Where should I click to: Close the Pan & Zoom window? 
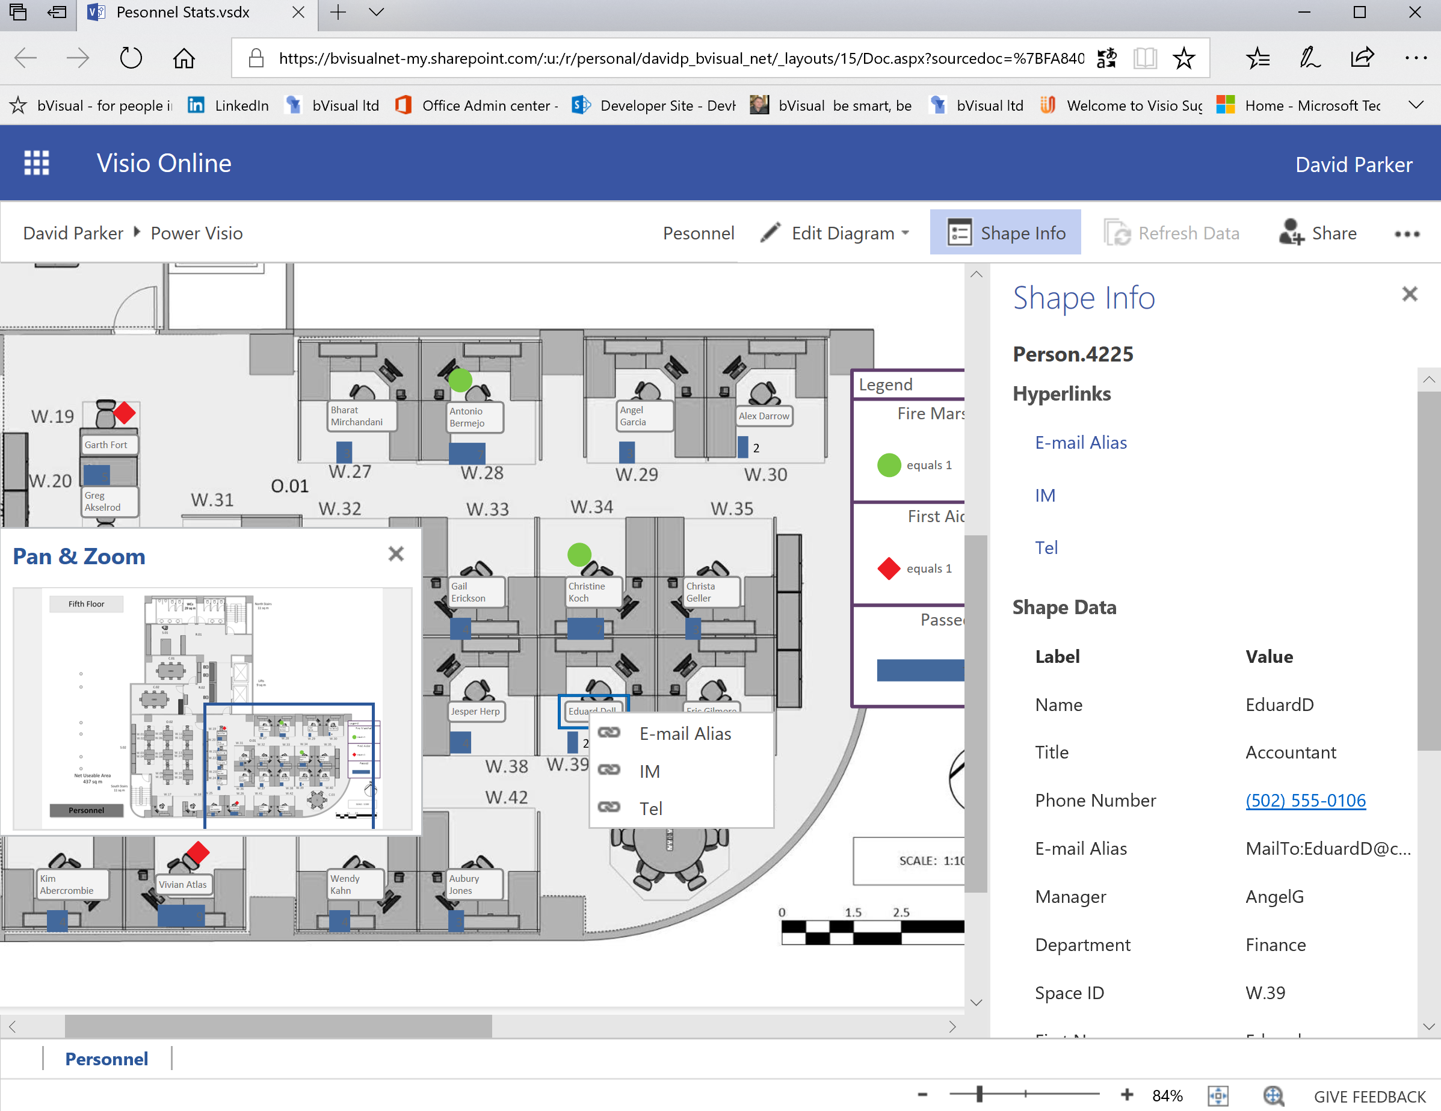pos(396,553)
